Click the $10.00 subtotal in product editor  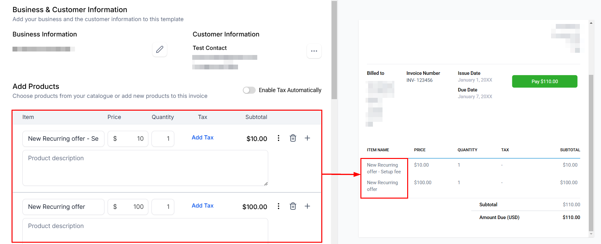(257, 139)
